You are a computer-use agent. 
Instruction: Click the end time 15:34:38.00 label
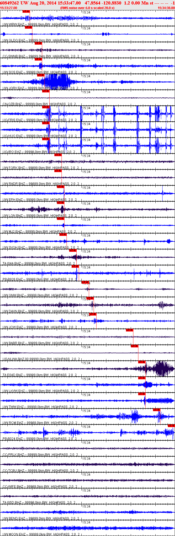(166, 8)
